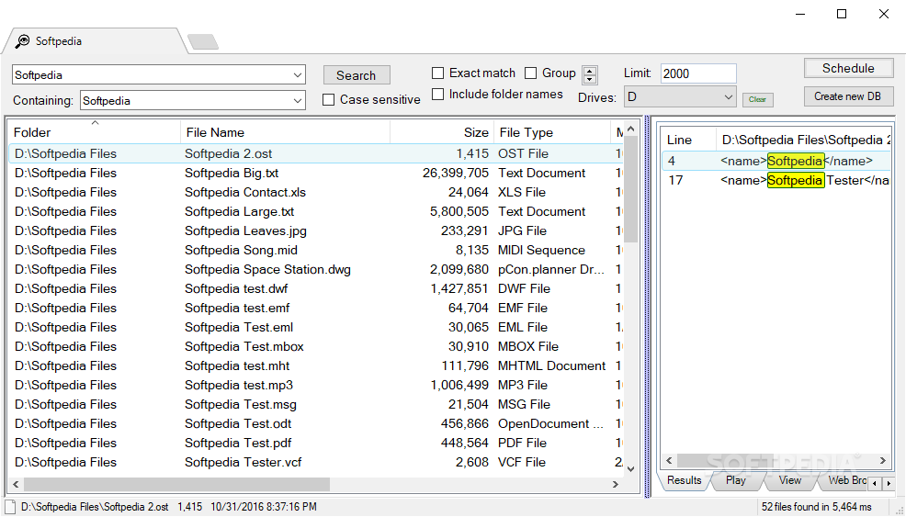Sort by the File Name column header
The image size is (906, 517).
click(286, 132)
